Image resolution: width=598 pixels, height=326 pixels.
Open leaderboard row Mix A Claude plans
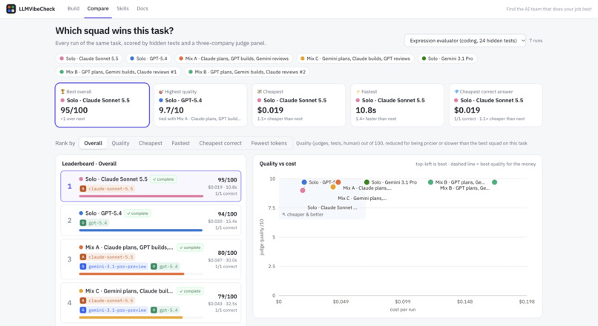tap(151, 259)
